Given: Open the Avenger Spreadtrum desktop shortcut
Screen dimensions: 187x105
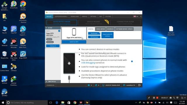Looking at the screenshot, I should click(5, 6).
